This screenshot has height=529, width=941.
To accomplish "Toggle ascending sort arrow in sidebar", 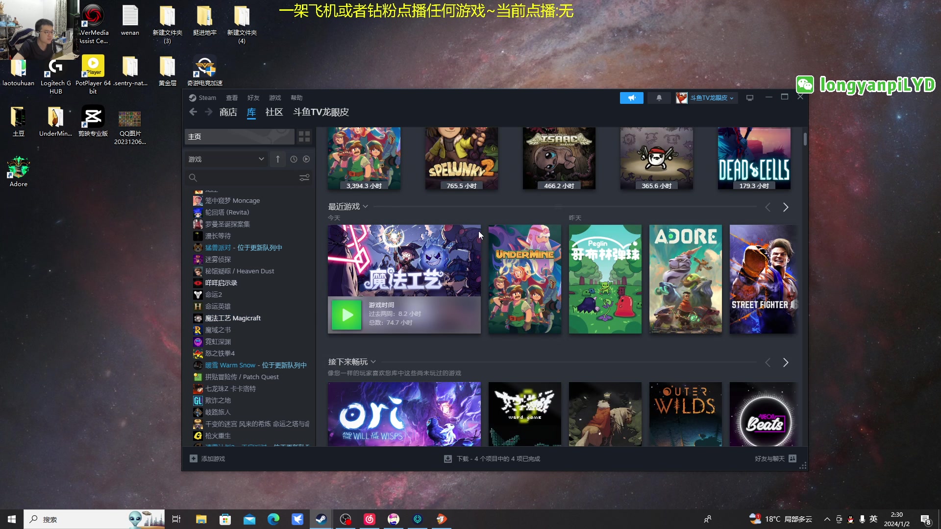I will tap(277, 159).
